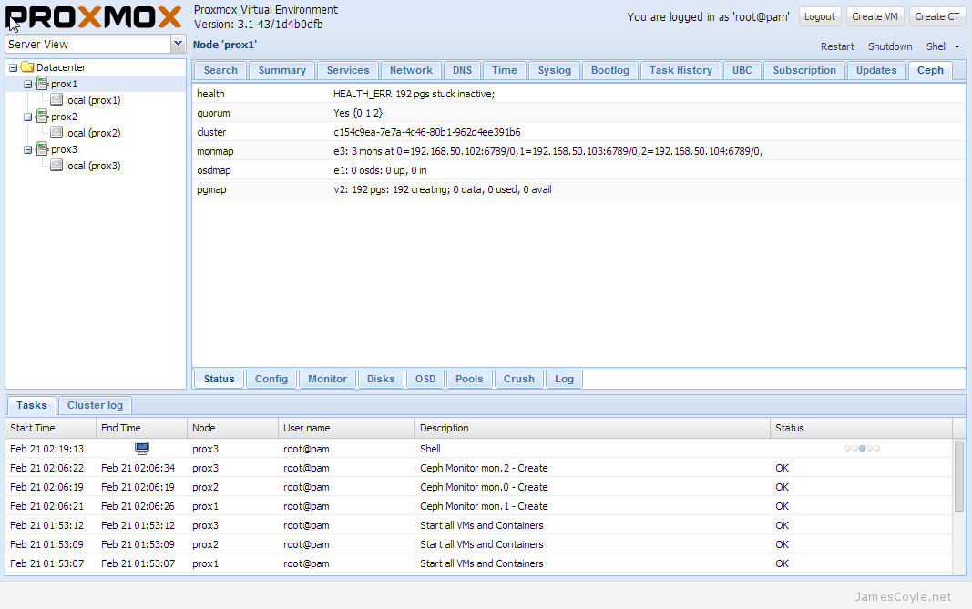View the Syslog tab
The image size is (972, 609).
pyautogui.click(x=554, y=71)
